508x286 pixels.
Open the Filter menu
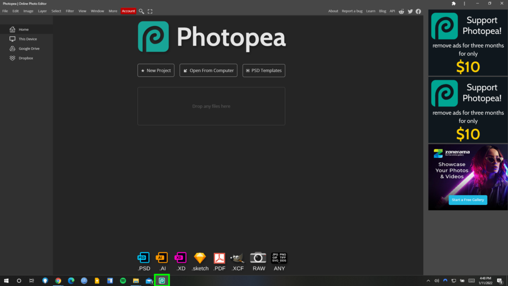pyautogui.click(x=69, y=10)
